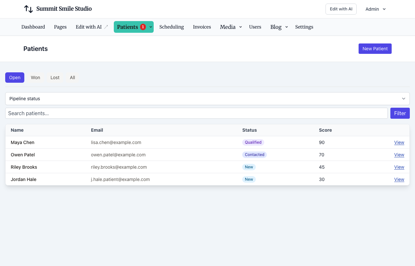Viewport: 415px width, 266px height.
Task: Click the name Jordan Hale
Action: 23,179
